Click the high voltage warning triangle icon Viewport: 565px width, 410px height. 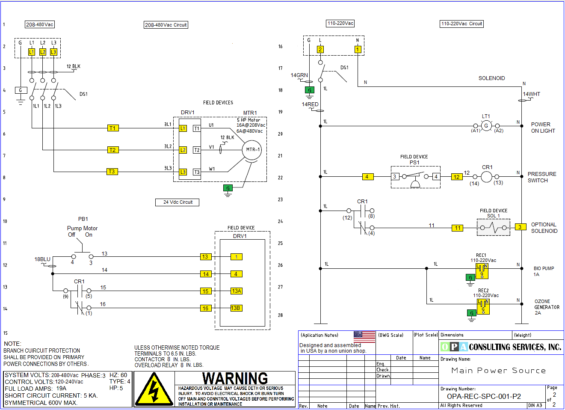tap(154, 389)
